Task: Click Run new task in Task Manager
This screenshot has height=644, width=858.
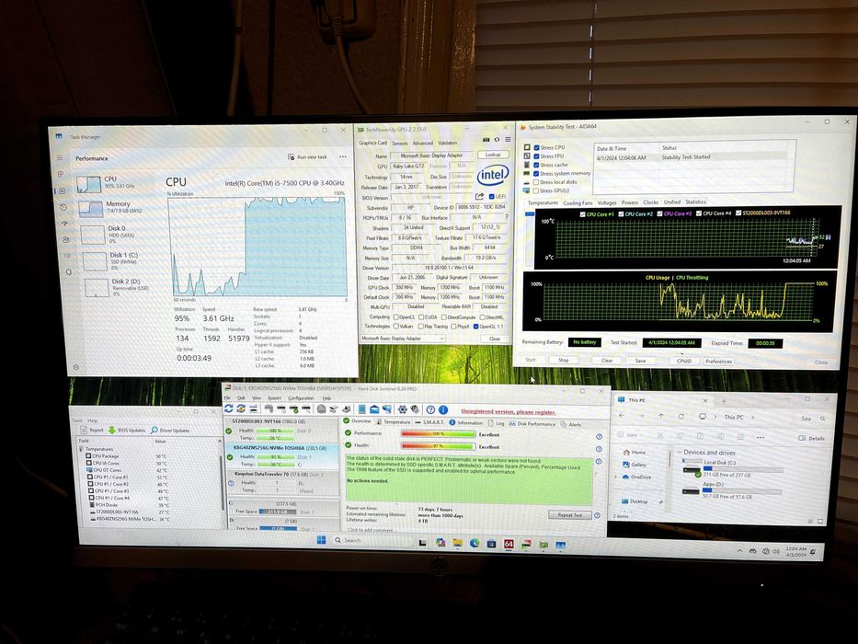Action: coord(307,156)
